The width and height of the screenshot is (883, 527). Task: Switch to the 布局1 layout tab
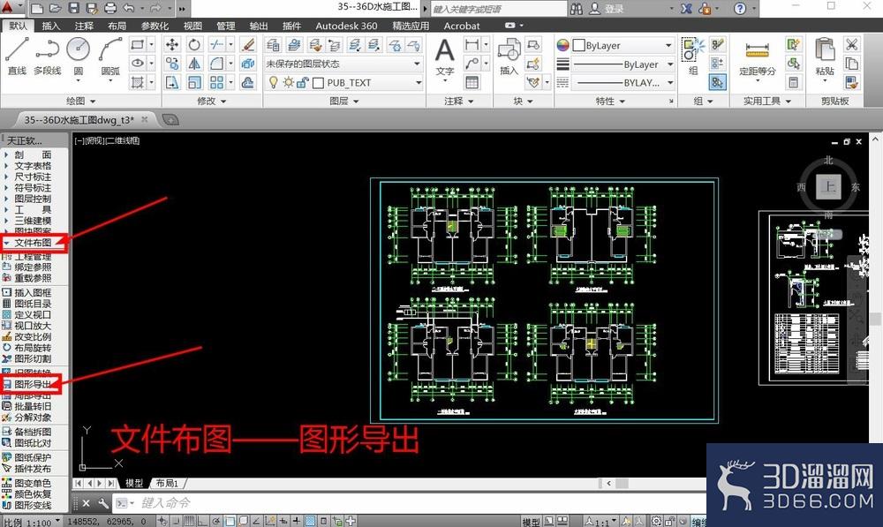(x=167, y=483)
